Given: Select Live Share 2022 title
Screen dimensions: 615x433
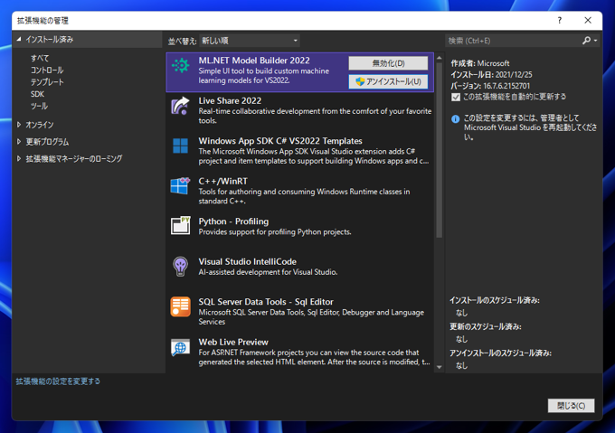Looking at the screenshot, I should 230,100.
